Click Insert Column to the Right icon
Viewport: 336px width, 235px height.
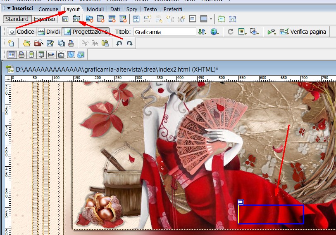click(181, 19)
